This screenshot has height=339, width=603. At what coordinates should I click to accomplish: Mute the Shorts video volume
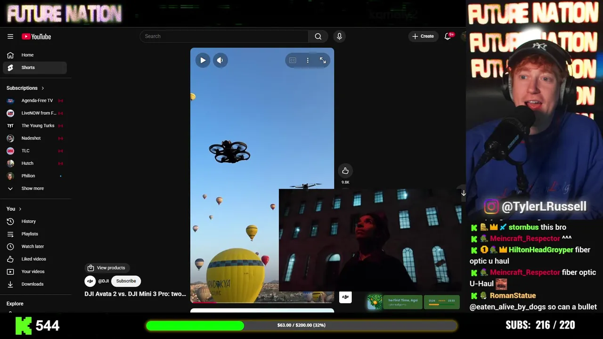point(220,60)
